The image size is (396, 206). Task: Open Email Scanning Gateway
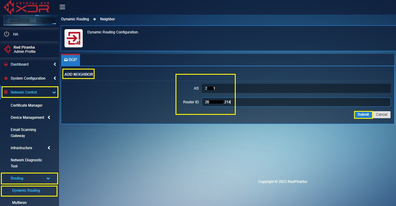[x=23, y=133]
